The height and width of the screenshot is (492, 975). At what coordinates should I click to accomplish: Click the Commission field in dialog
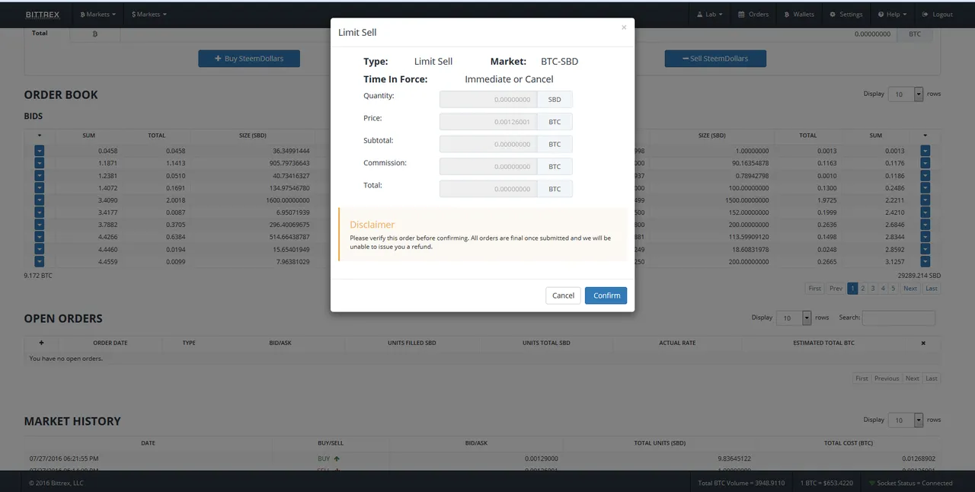click(x=488, y=166)
